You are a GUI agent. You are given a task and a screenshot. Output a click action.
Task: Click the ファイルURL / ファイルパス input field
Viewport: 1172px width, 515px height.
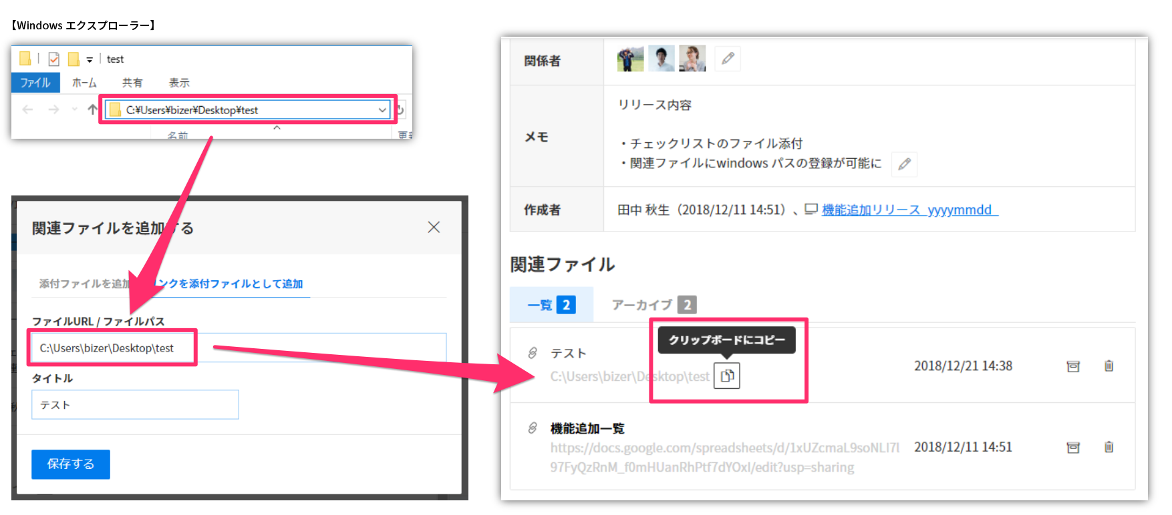coord(239,348)
